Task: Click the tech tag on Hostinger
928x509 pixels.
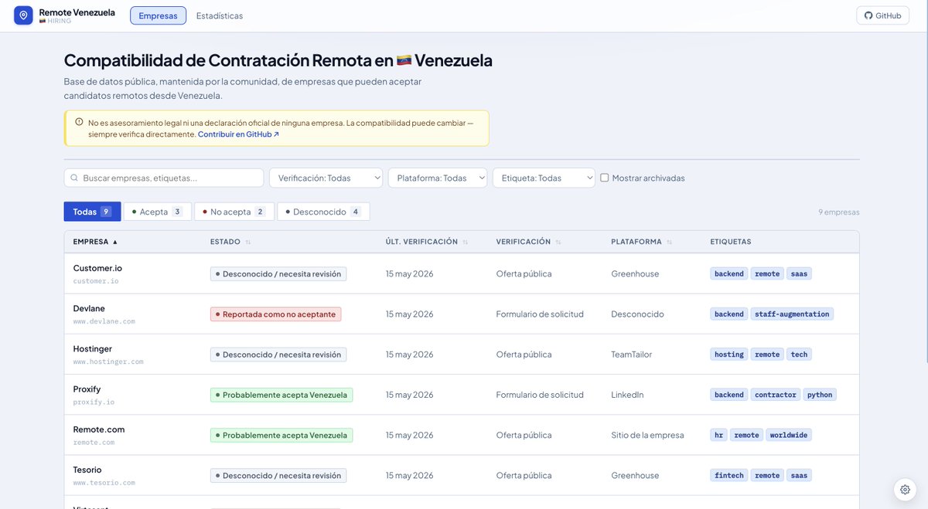Action: (x=799, y=355)
